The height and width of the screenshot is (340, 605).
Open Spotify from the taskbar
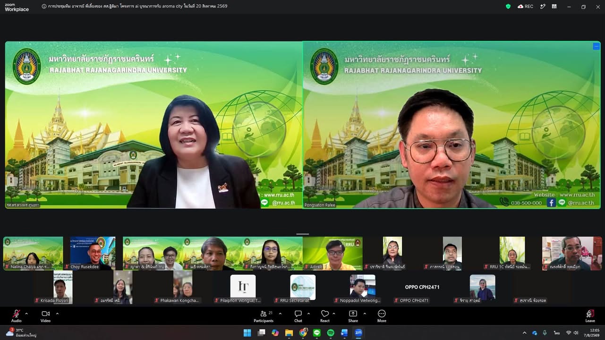click(x=331, y=333)
